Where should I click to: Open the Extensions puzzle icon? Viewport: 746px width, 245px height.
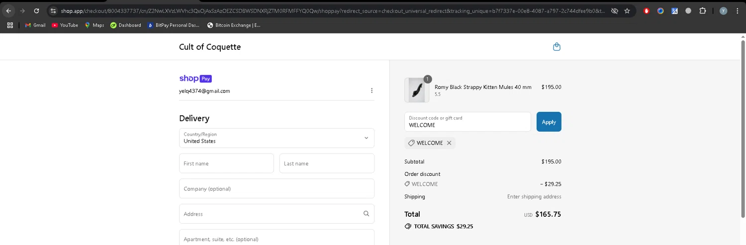703,10
